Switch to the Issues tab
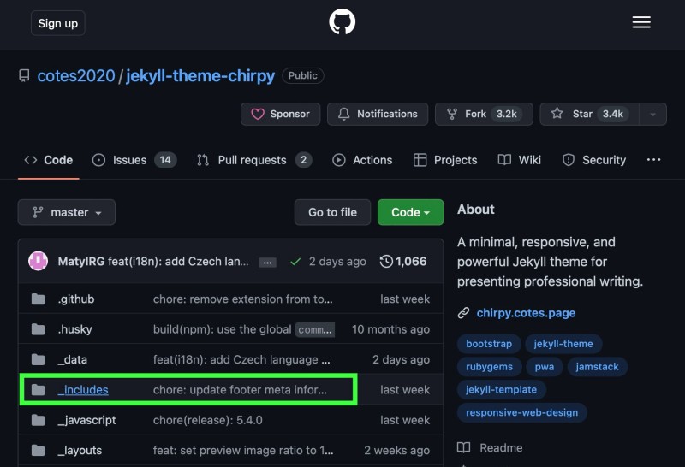Screen dimensions: 685x467 134,160
